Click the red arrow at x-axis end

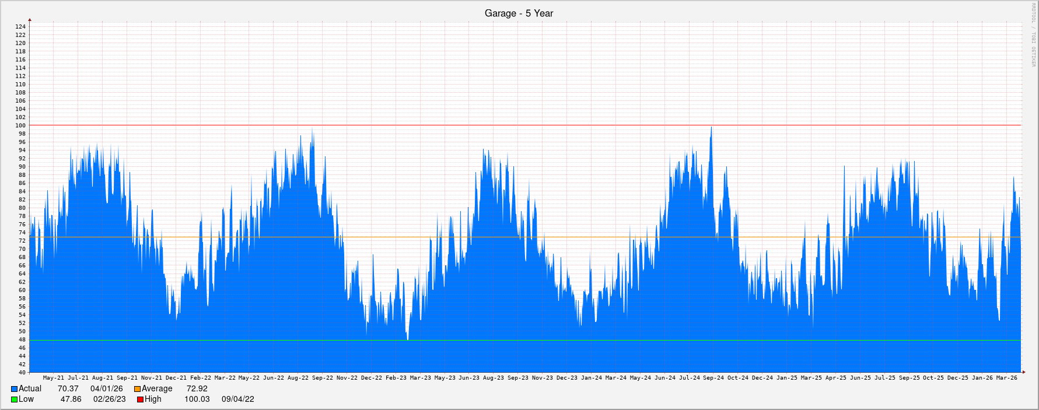tap(1023, 372)
